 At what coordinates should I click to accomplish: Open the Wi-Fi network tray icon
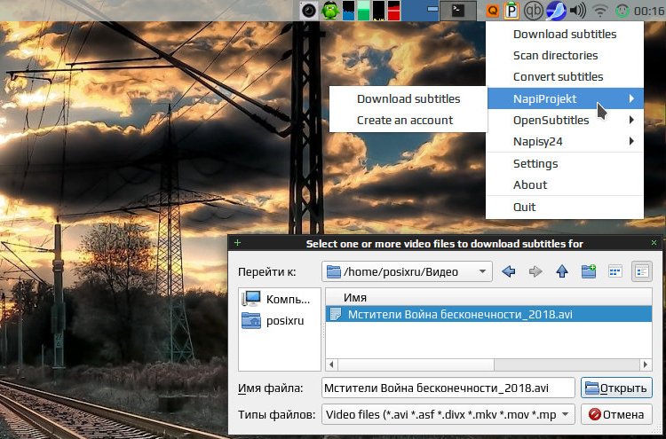599,11
